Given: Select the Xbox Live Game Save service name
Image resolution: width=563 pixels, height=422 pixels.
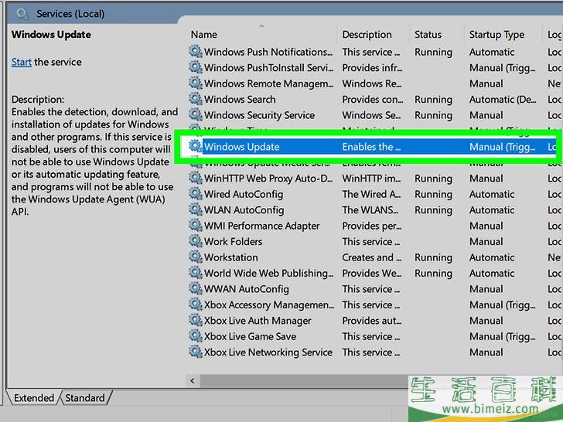Looking at the screenshot, I should pyautogui.click(x=250, y=336).
